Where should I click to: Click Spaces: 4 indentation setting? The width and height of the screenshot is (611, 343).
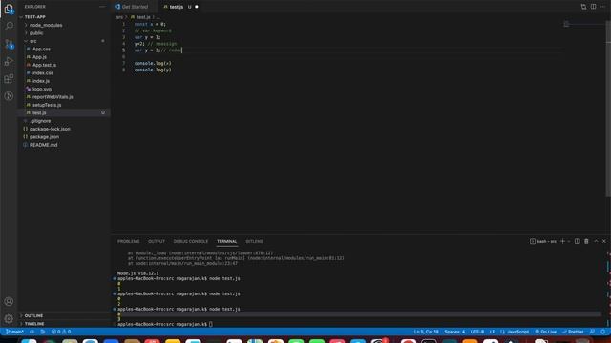point(454,332)
